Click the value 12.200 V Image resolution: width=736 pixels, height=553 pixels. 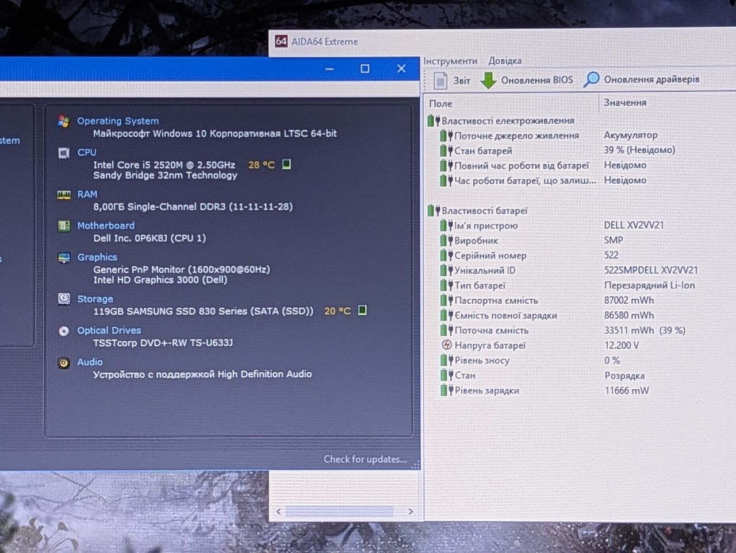click(x=622, y=345)
